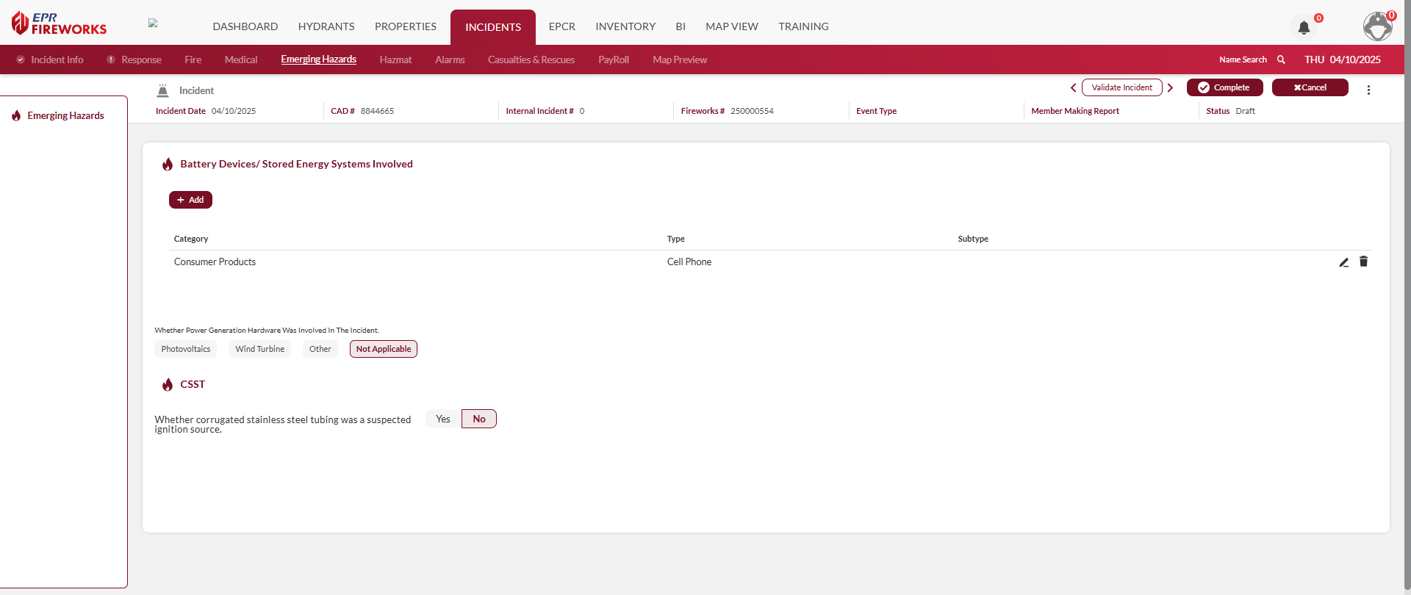Click the Incident header icon
The image size is (1411, 595).
163,90
